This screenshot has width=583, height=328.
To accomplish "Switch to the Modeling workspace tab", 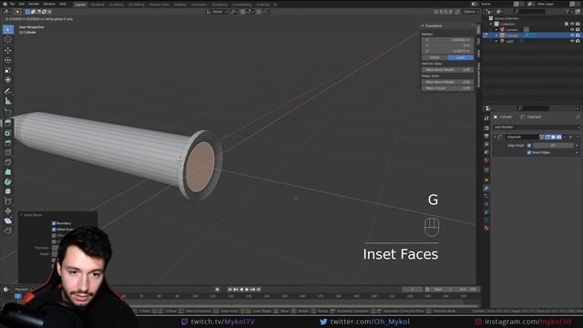I will click(97, 5).
